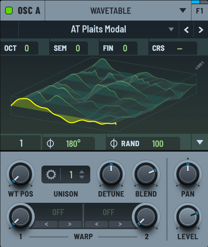This screenshot has height=247, width=208.
Task: Select previous warp 2 mode arrow
Action: pos(96,224)
